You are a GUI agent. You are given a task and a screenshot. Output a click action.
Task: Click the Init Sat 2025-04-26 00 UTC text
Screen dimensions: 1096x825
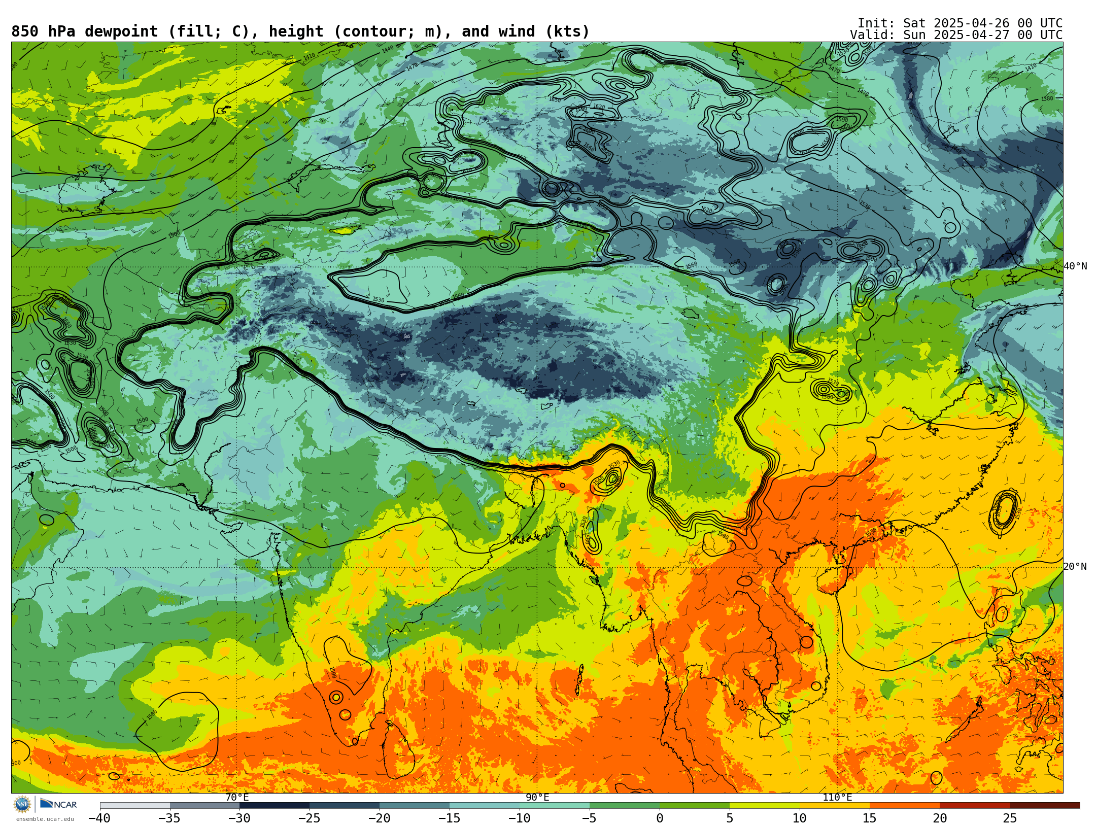[x=960, y=23]
